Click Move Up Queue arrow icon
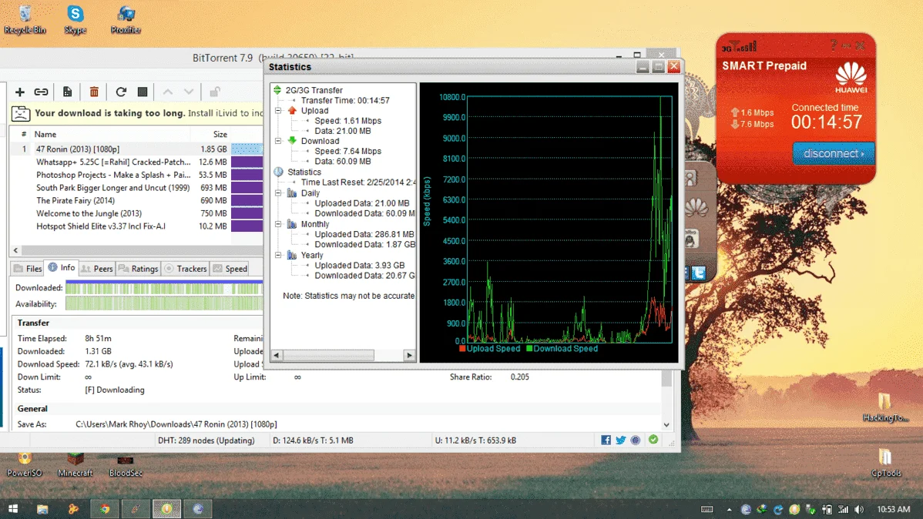 point(168,92)
